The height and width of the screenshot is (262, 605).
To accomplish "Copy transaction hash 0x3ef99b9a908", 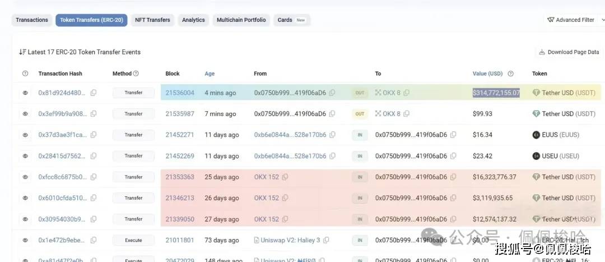I will 94,114.
